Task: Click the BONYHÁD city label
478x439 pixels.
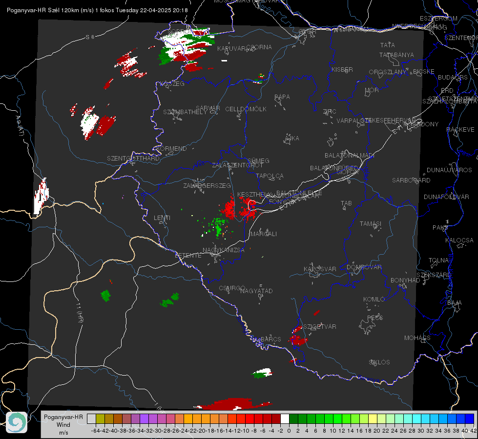Action: click(x=405, y=280)
